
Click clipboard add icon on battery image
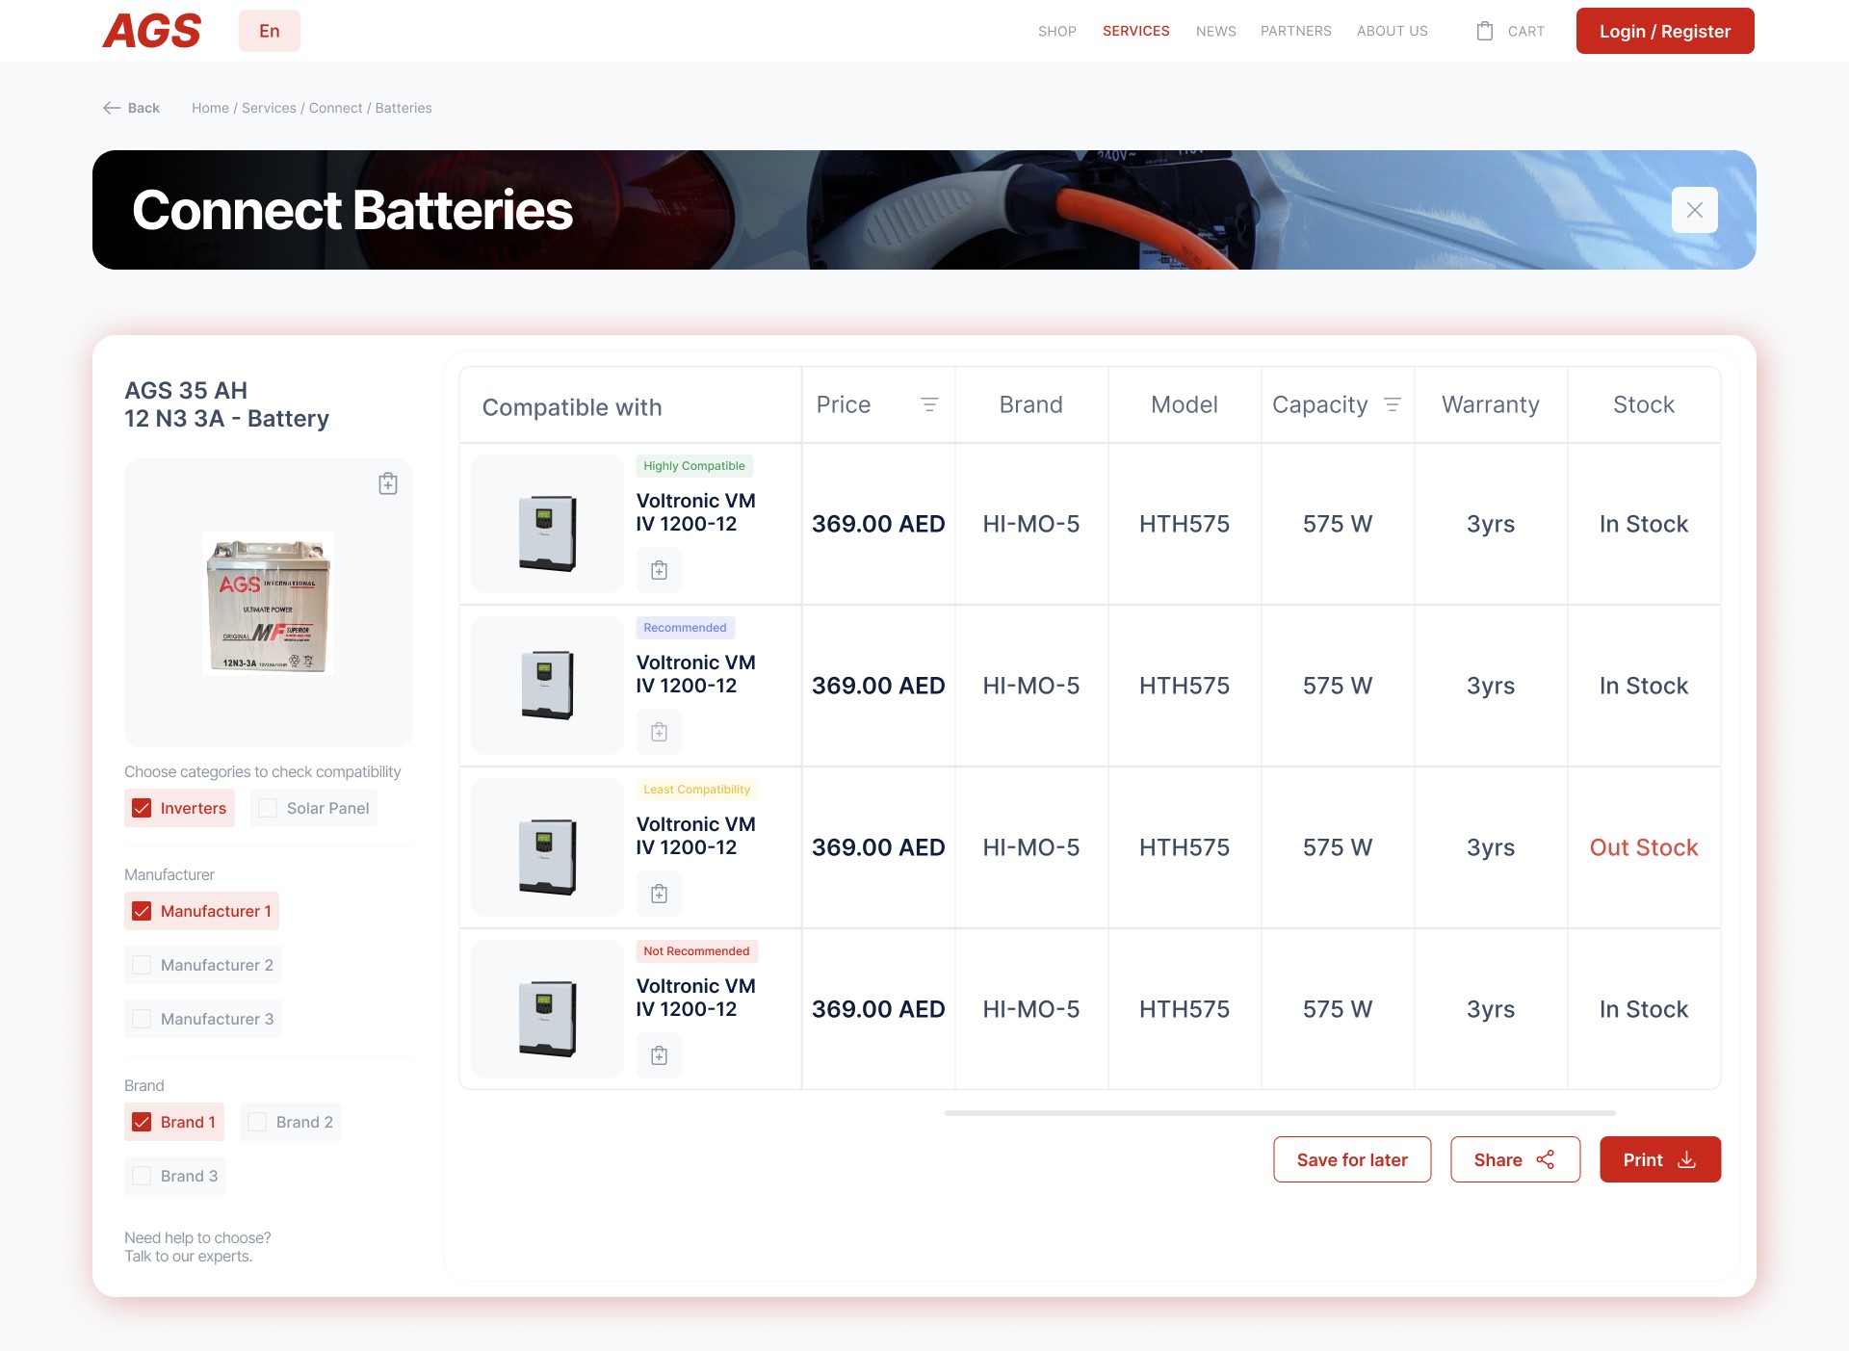[x=388, y=483]
